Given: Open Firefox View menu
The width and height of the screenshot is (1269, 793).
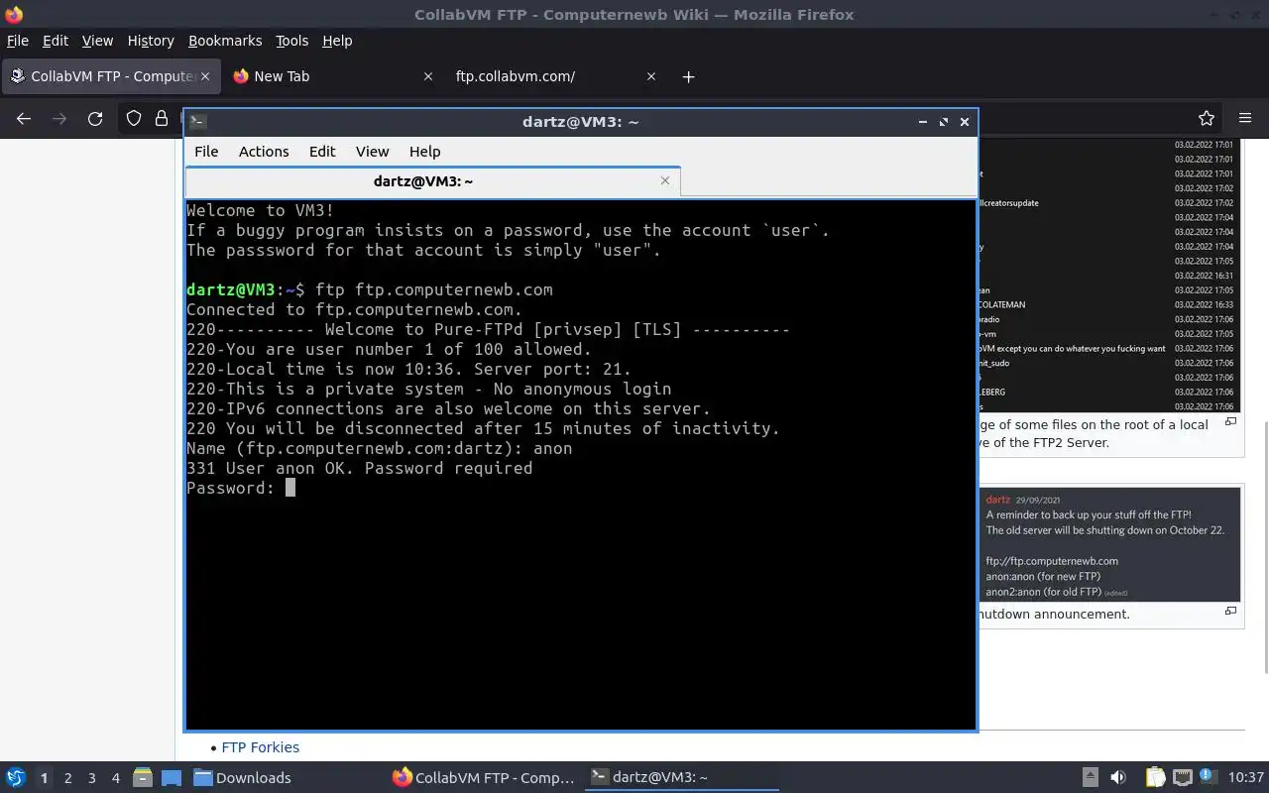Looking at the screenshot, I should [x=97, y=41].
